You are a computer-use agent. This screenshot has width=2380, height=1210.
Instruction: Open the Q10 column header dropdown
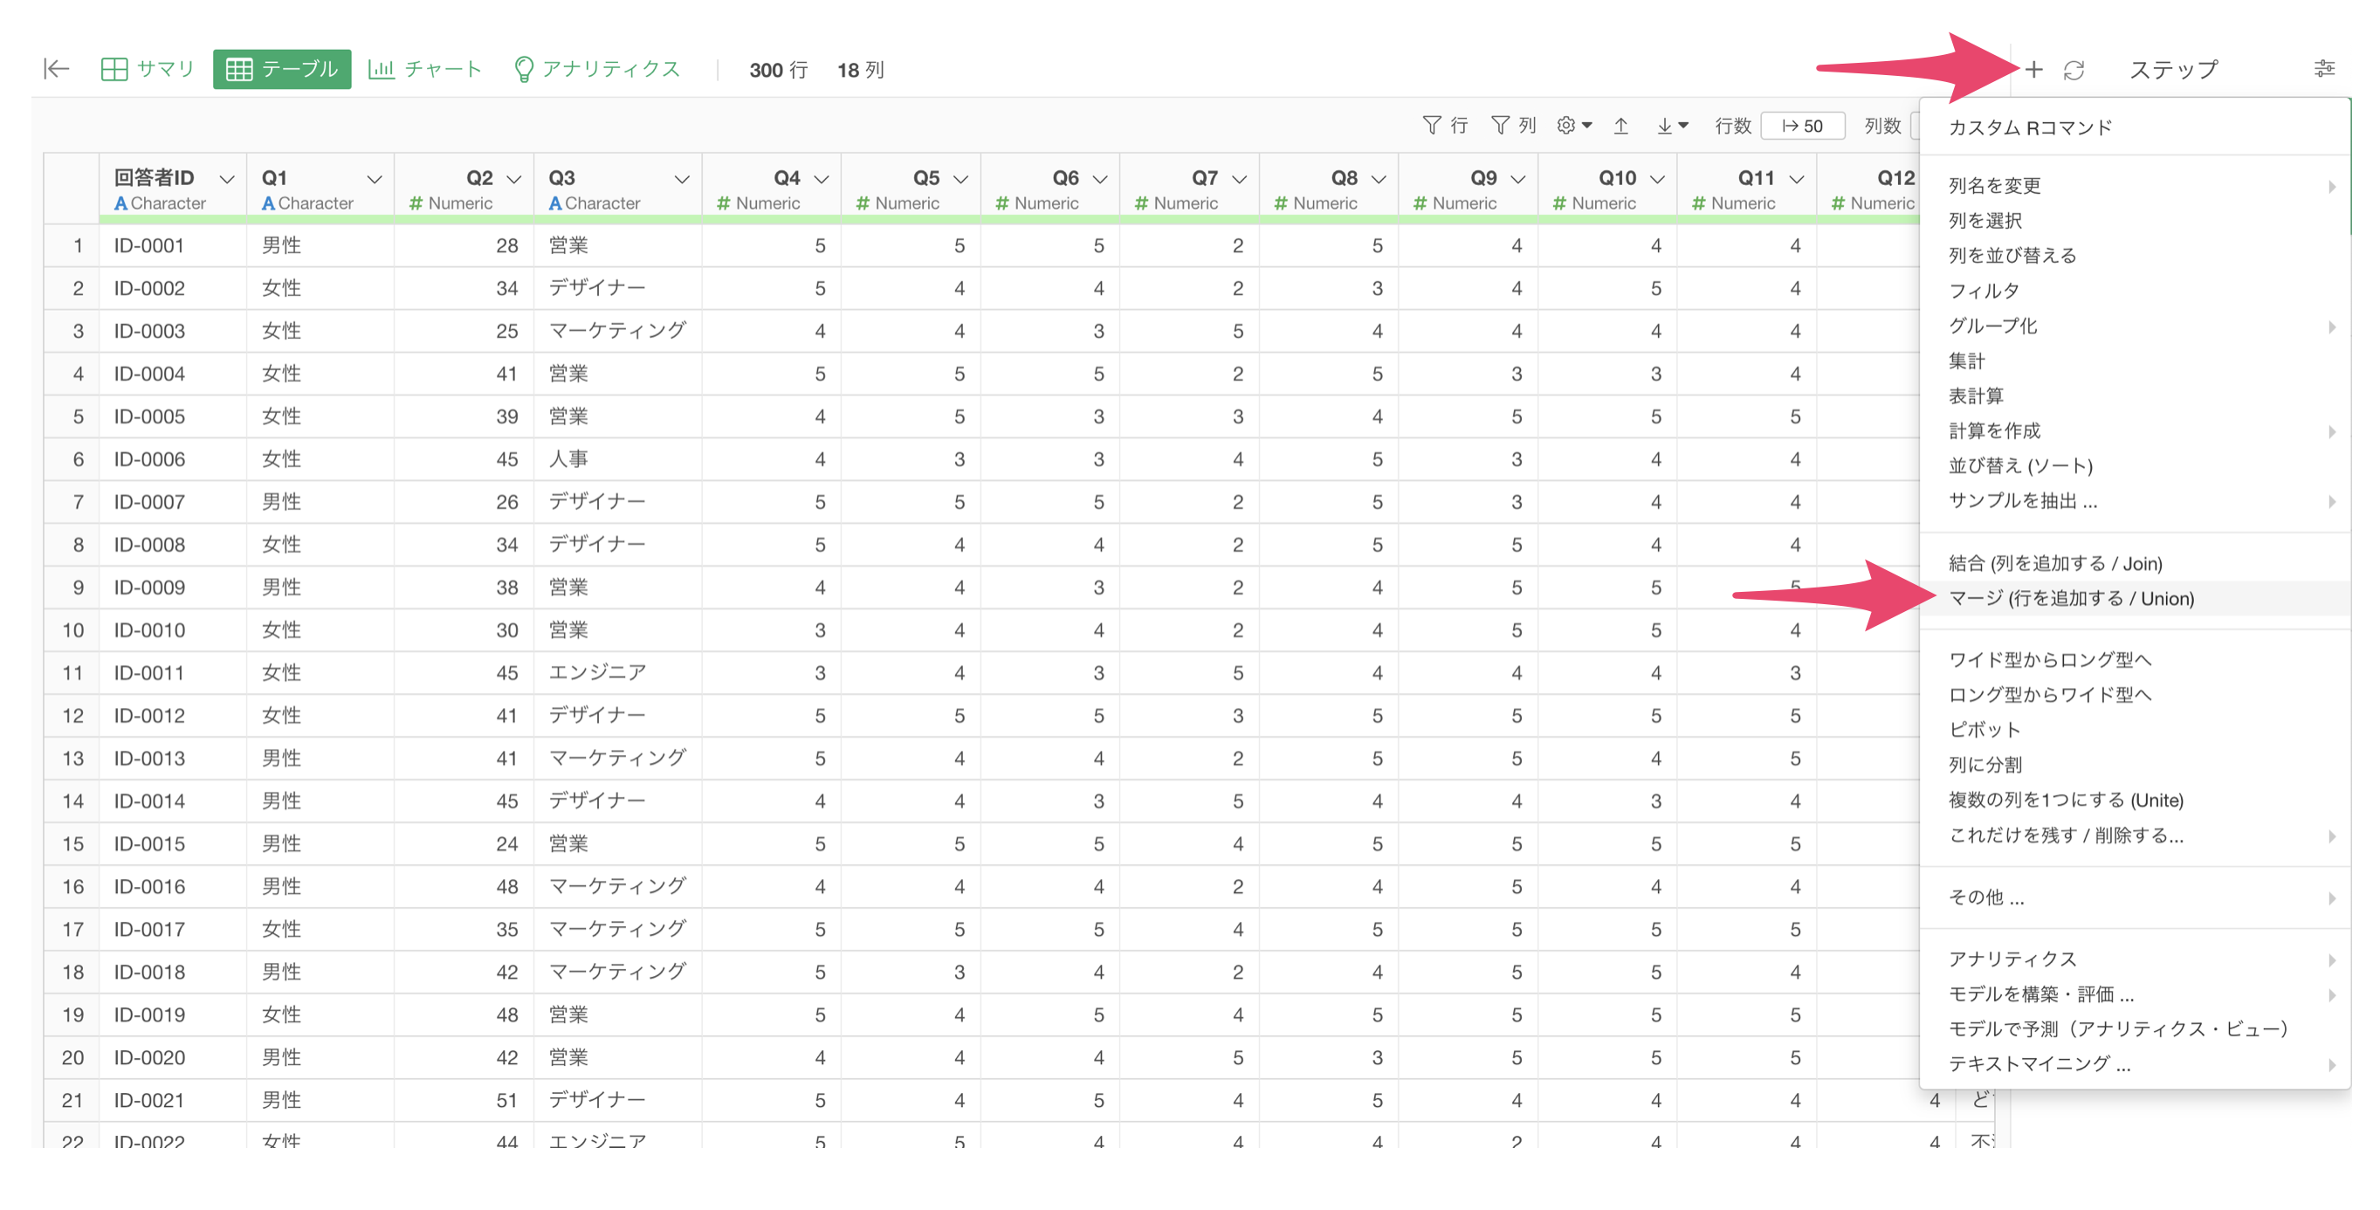coord(1657,178)
